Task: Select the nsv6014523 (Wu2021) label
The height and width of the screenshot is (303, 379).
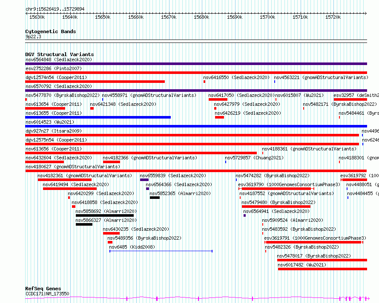Action: click(x=50, y=122)
